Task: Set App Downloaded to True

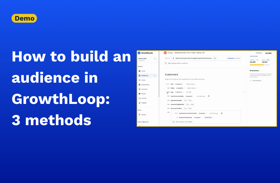Action: click(186, 101)
